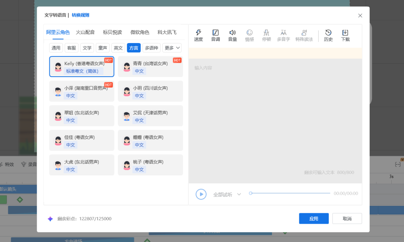Click the 应用 apply button
Viewport: 404px width, 242px height.
(313, 218)
